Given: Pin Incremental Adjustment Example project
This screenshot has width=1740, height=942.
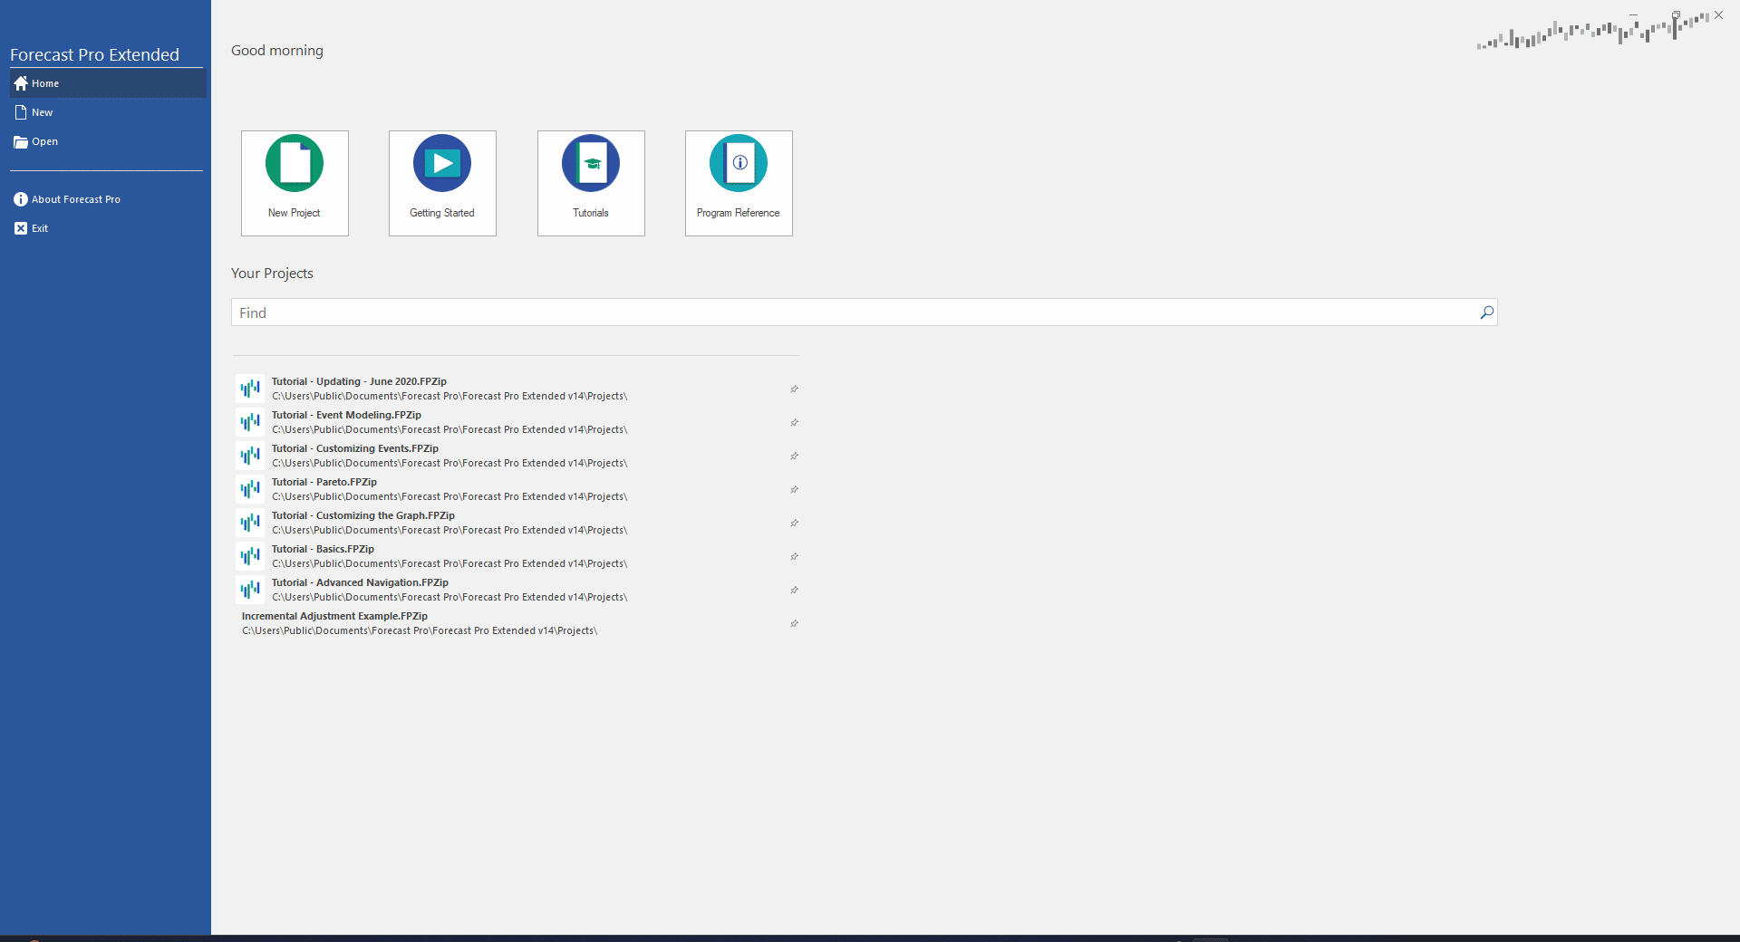Looking at the screenshot, I should tap(794, 624).
